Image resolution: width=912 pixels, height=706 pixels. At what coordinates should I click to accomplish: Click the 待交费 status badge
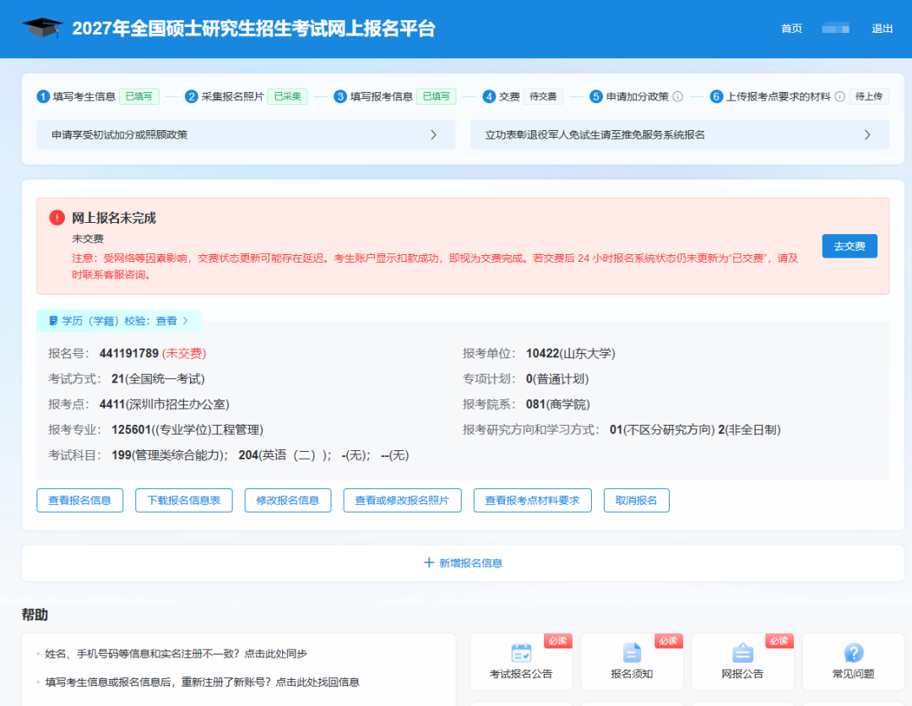pos(543,96)
